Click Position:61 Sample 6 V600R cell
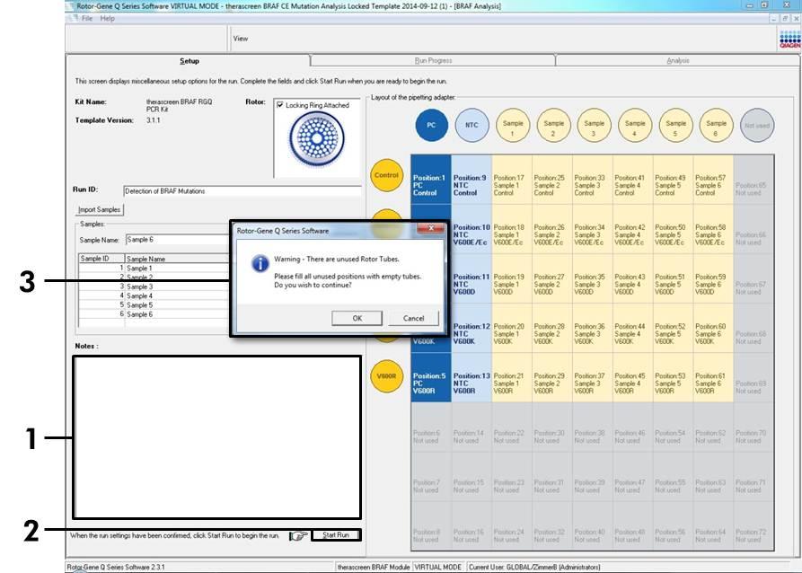The image size is (802, 573). [x=713, y=377]
